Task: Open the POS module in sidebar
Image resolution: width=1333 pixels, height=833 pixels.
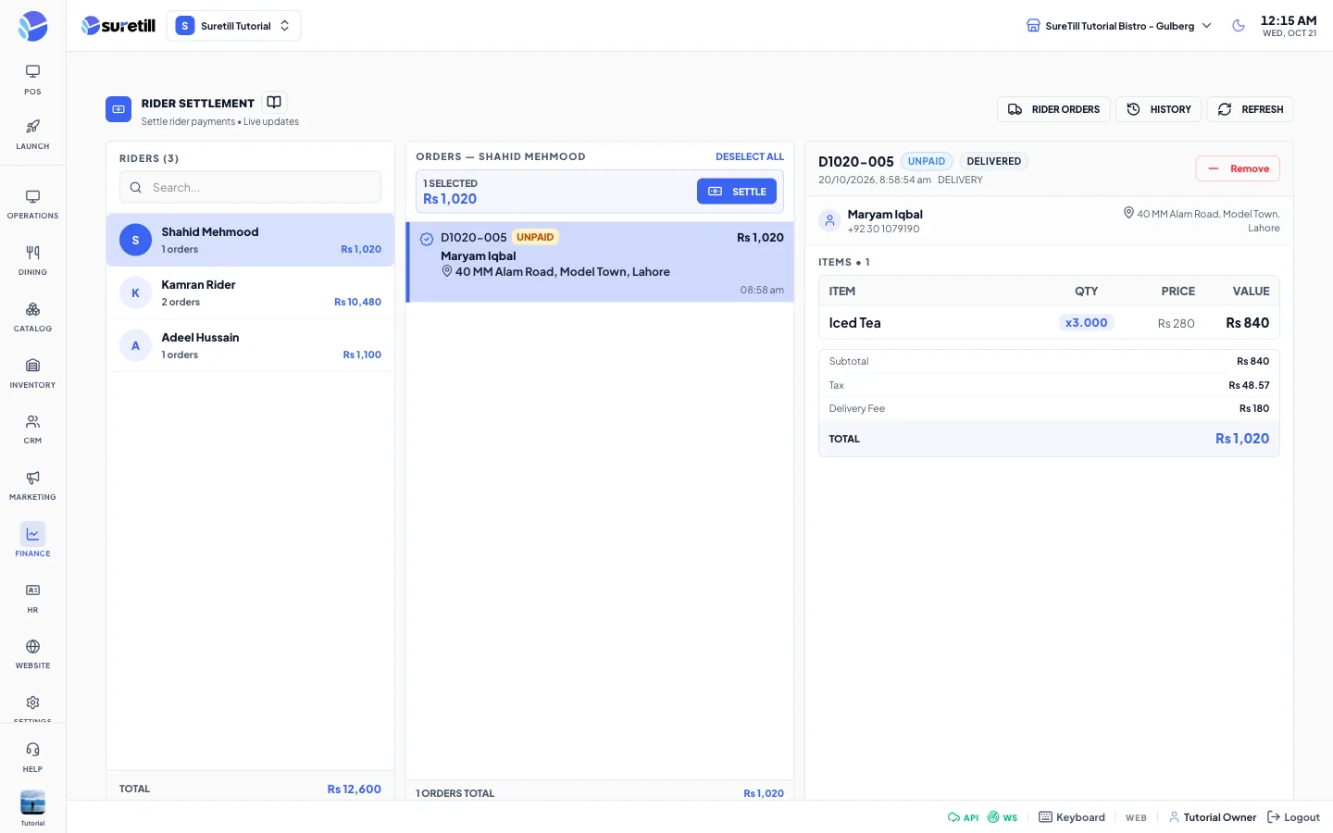Action: click(32, 80)
